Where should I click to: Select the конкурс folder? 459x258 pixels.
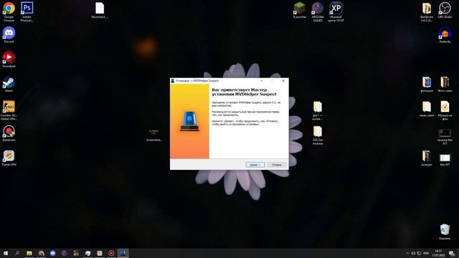(x=427, y=158)
